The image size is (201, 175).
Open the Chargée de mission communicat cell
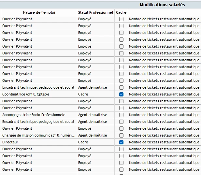pos(38,135)
